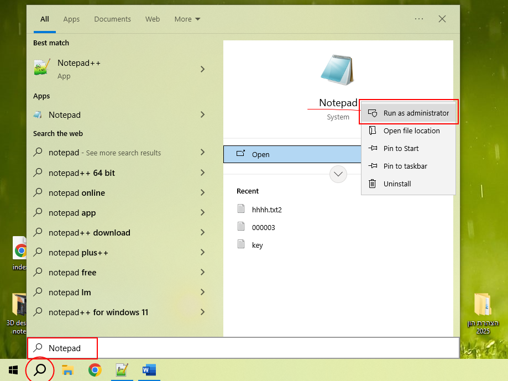Expand actions with the round chevron button
Image resolution: width=508 pixels, height=381 pixels.
338,174
